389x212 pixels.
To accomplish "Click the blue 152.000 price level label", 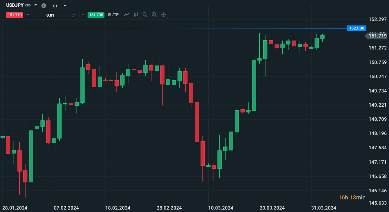I will pyautogui.click(x=356, y=28).
